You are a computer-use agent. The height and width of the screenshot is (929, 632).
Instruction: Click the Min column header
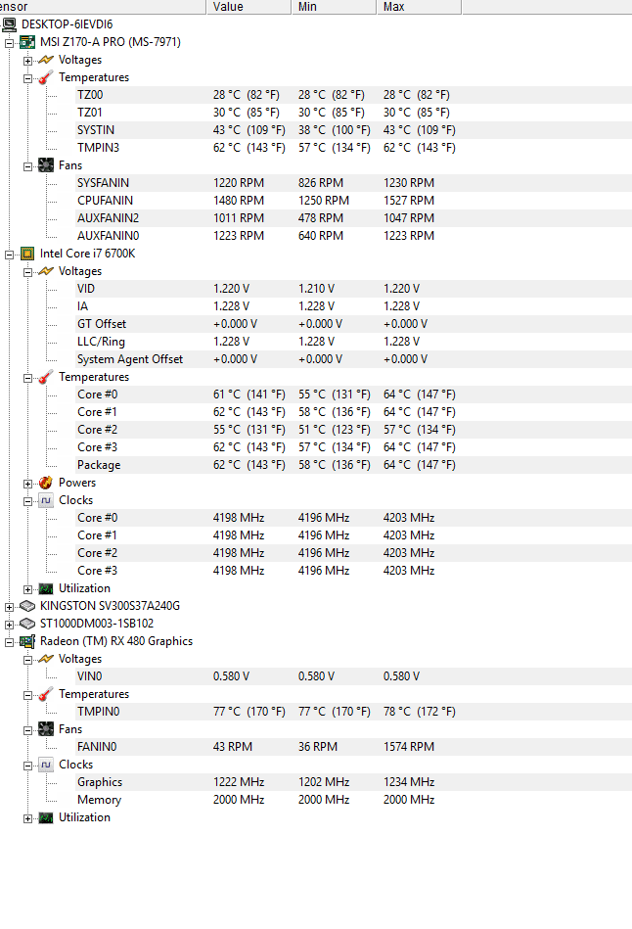point(334,7)
